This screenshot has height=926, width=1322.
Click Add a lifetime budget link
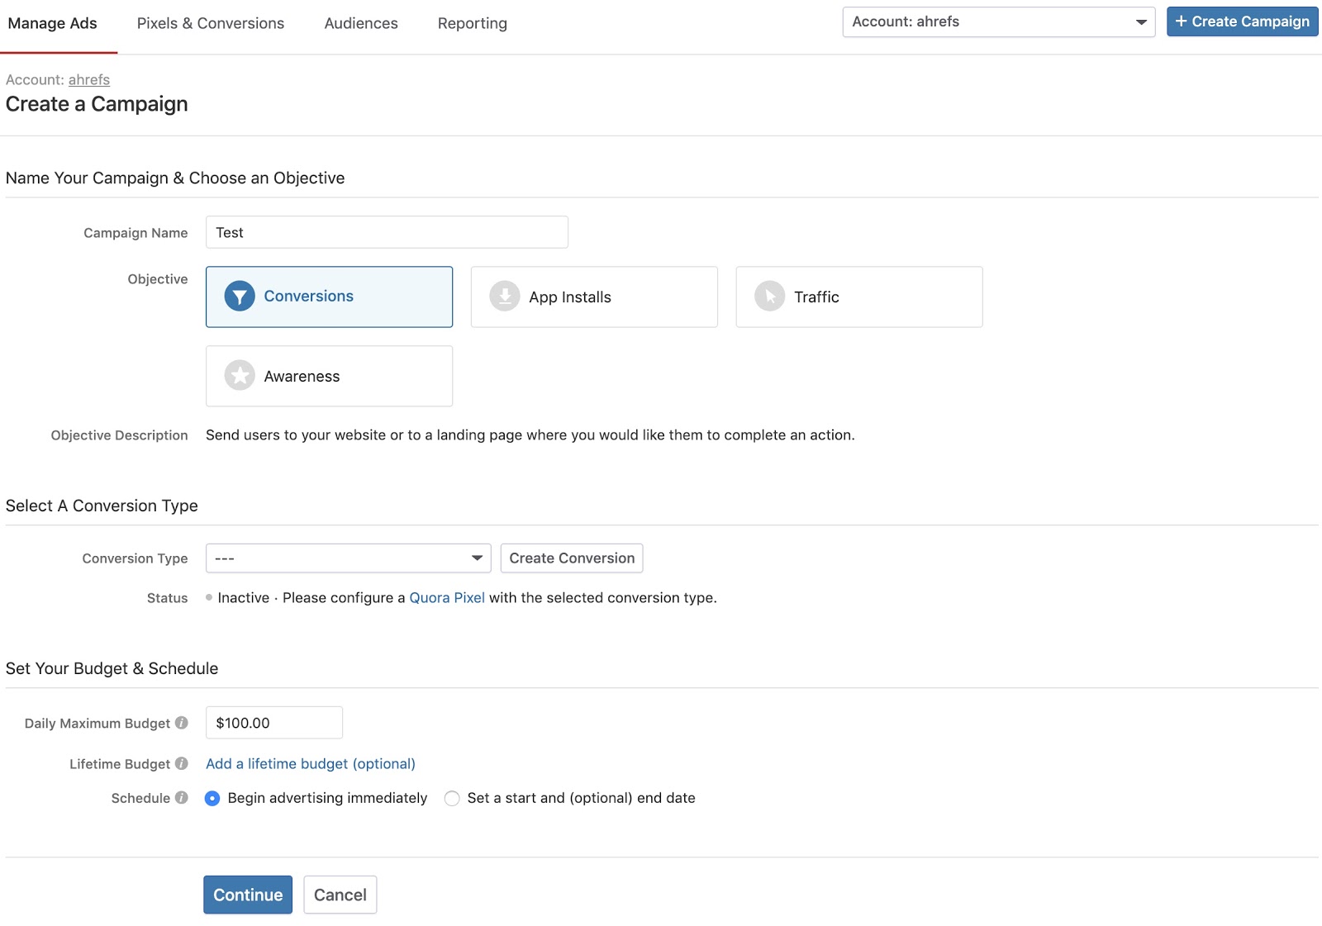[x=310, y=763]
